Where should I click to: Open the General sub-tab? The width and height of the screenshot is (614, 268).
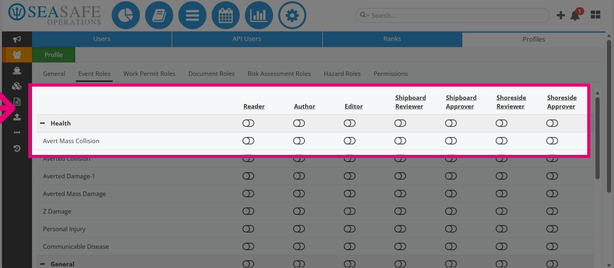54,74
